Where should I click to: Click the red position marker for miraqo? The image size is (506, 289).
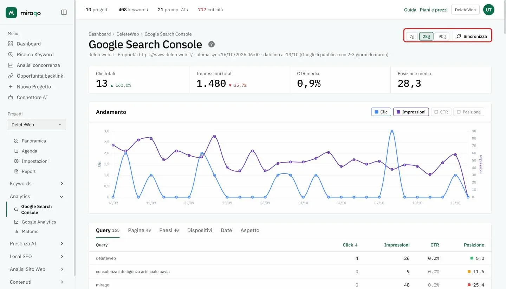click(x=469, y=285)
